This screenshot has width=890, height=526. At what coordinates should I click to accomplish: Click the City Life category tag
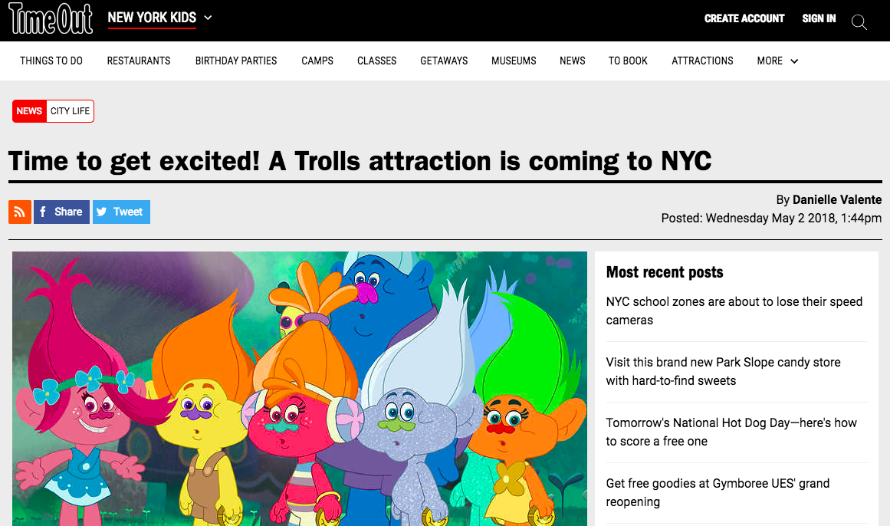point(70,111)
